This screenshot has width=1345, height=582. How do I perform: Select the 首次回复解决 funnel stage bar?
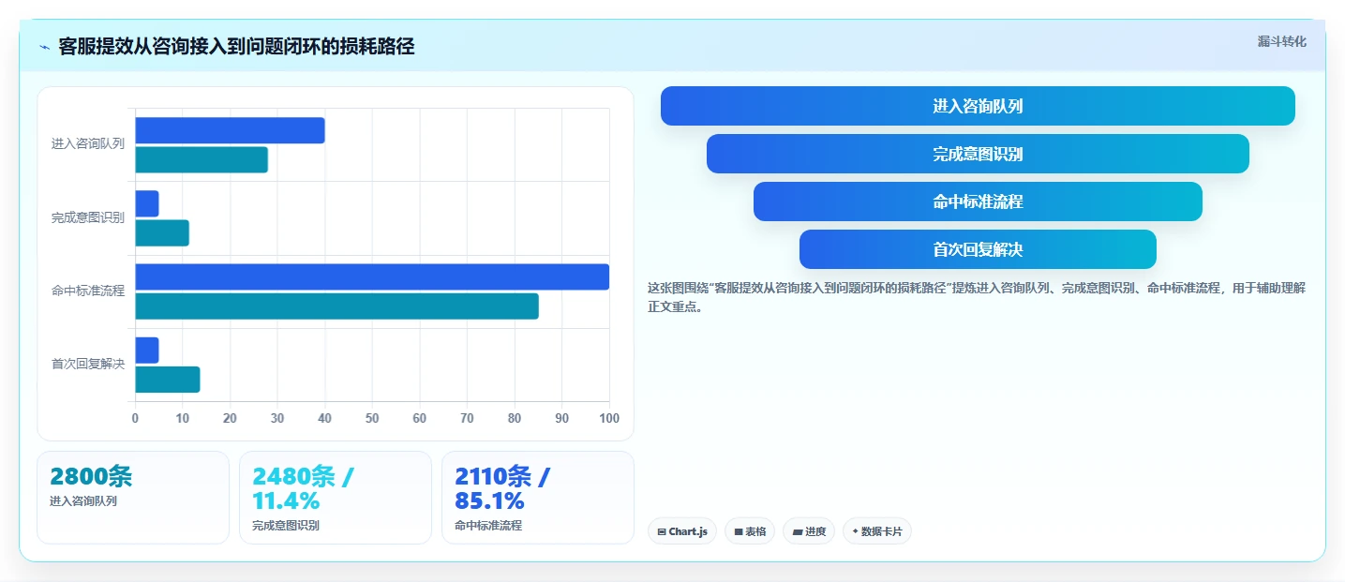978,249
